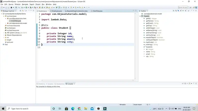Click the Debug toolbar icon
Image resolution: width=198 pixels, height=111 pixels.
click(22, 7)
